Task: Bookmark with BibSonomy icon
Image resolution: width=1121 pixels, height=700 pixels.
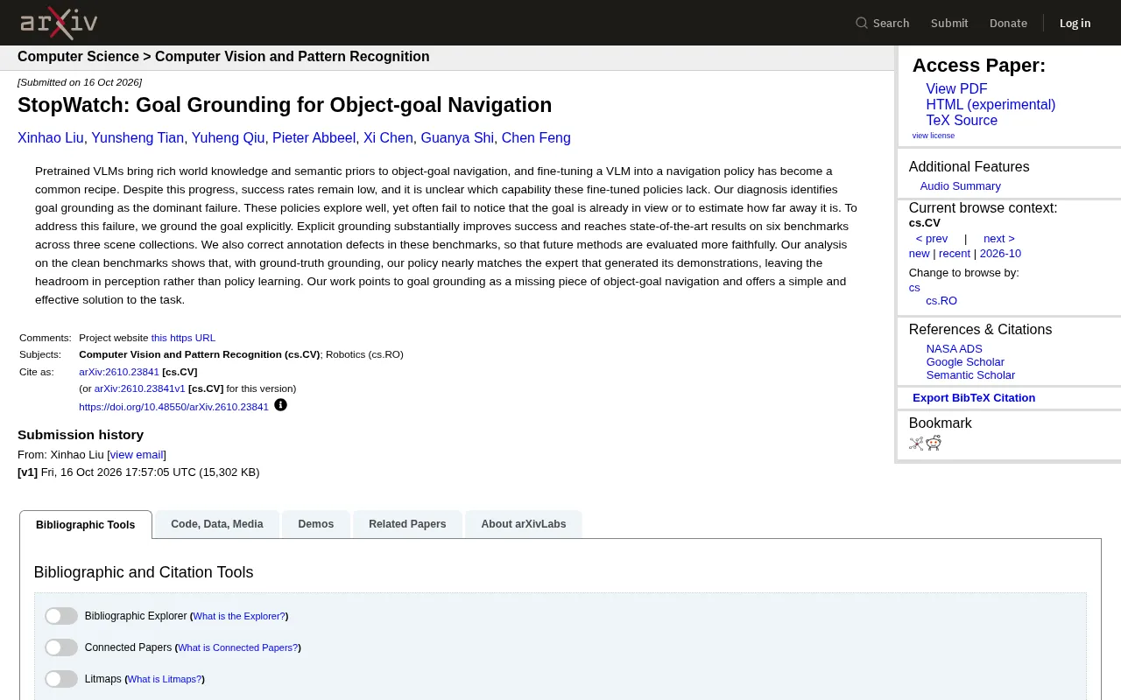Action: [916, 443]
